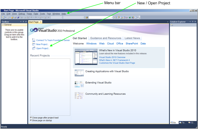Open Team Explorer from toolbar icon

121,17
